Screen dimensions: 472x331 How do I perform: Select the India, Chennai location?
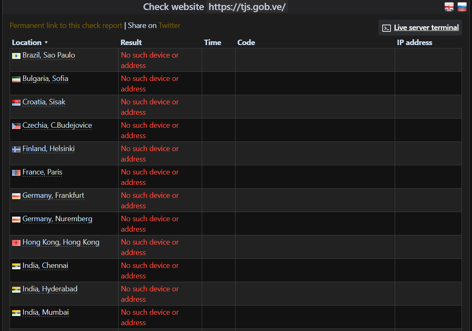45,266
